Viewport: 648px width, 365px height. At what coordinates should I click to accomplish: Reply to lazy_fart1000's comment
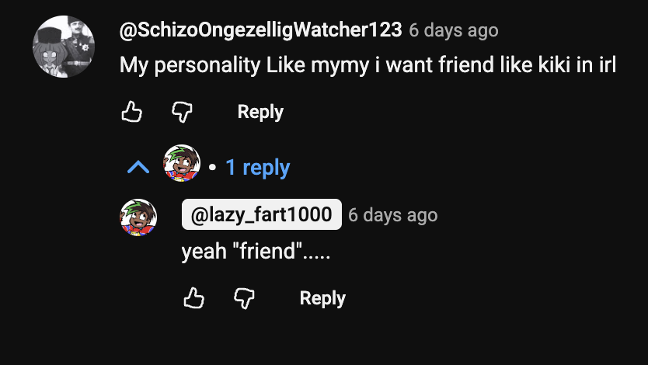click(322, 298)
